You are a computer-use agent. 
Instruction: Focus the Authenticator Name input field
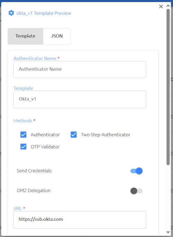click(80, 70)
